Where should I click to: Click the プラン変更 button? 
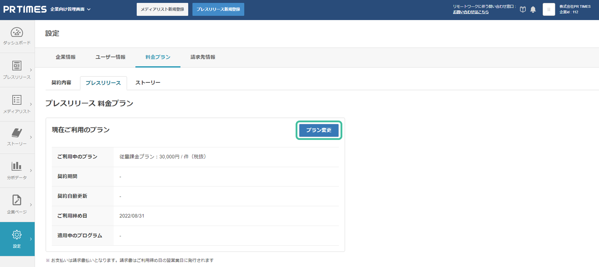pyautogui.click(x=319, y=130)
